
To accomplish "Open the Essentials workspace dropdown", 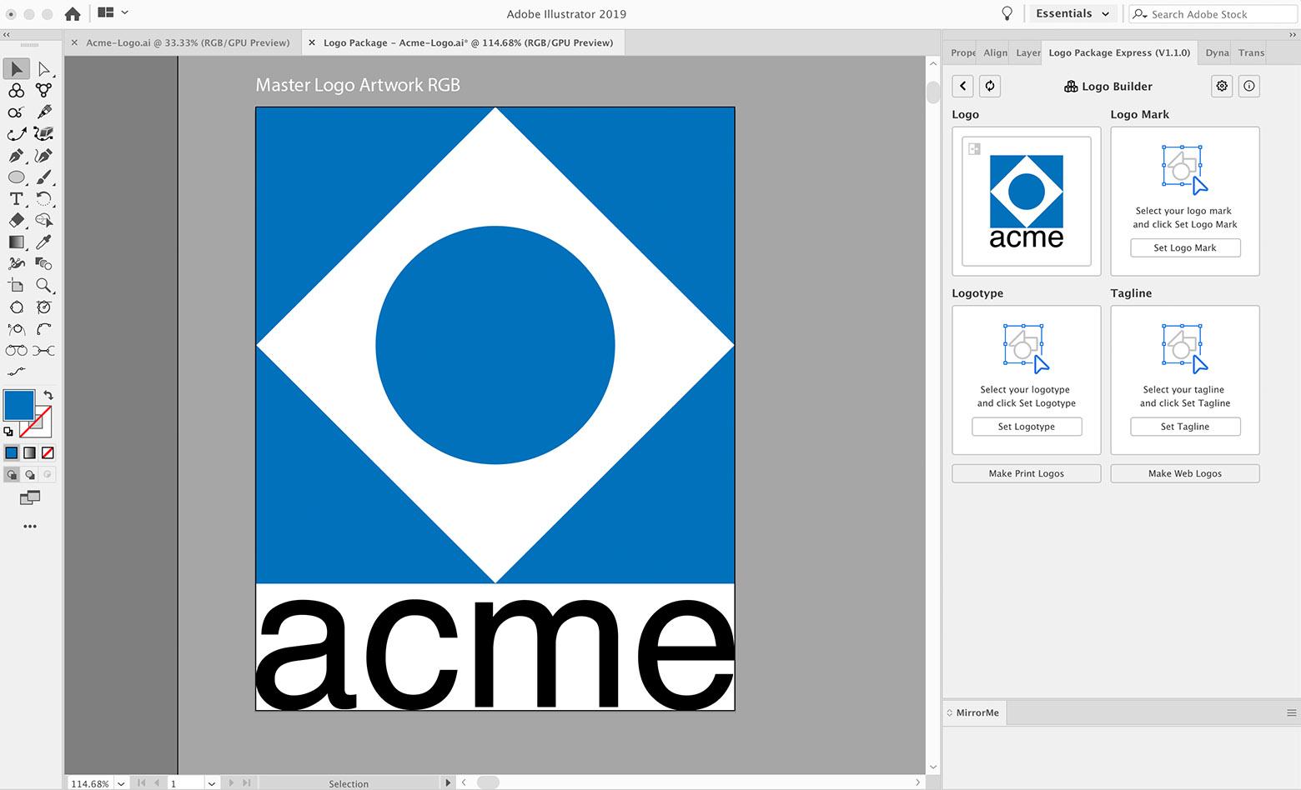I will click(x=1073, y=13).
